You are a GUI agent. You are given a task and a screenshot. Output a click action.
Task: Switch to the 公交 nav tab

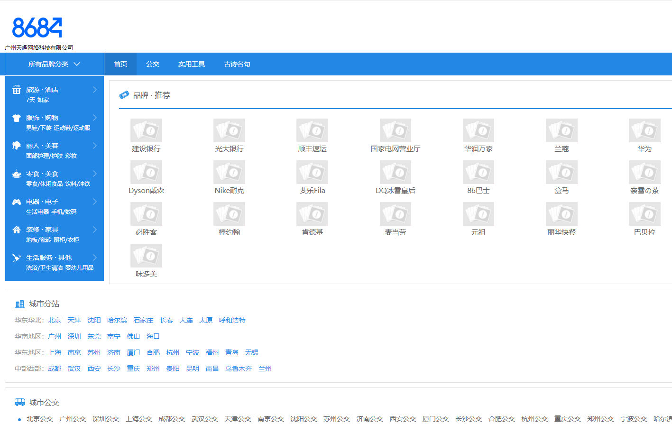[x=153, y=64]
